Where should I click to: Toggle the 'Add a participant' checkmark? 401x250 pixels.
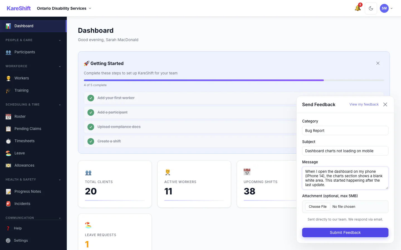(x=91, y=112)
